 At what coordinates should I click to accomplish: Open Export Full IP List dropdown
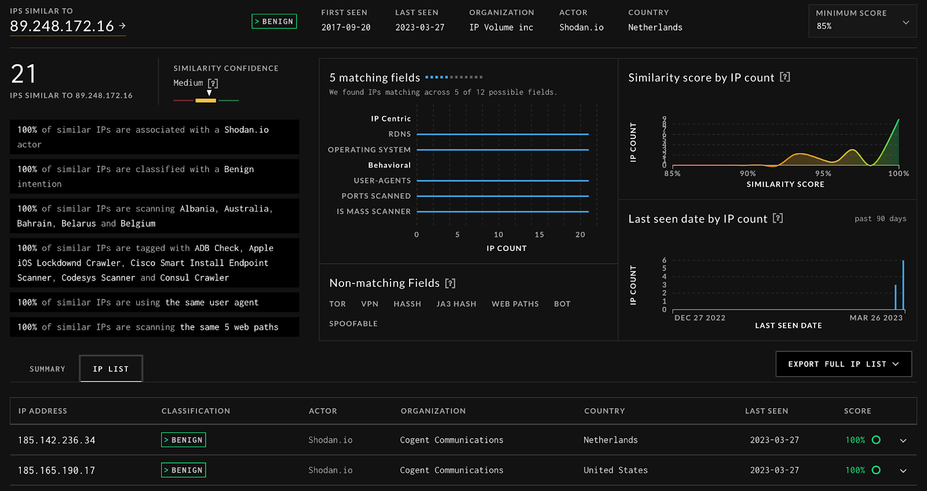(843, 364)
